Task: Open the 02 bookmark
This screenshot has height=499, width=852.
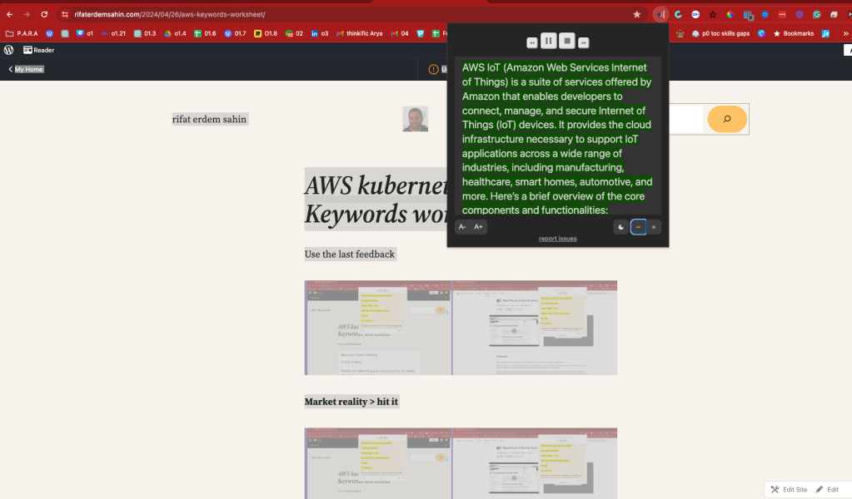Action: (294, 33)
